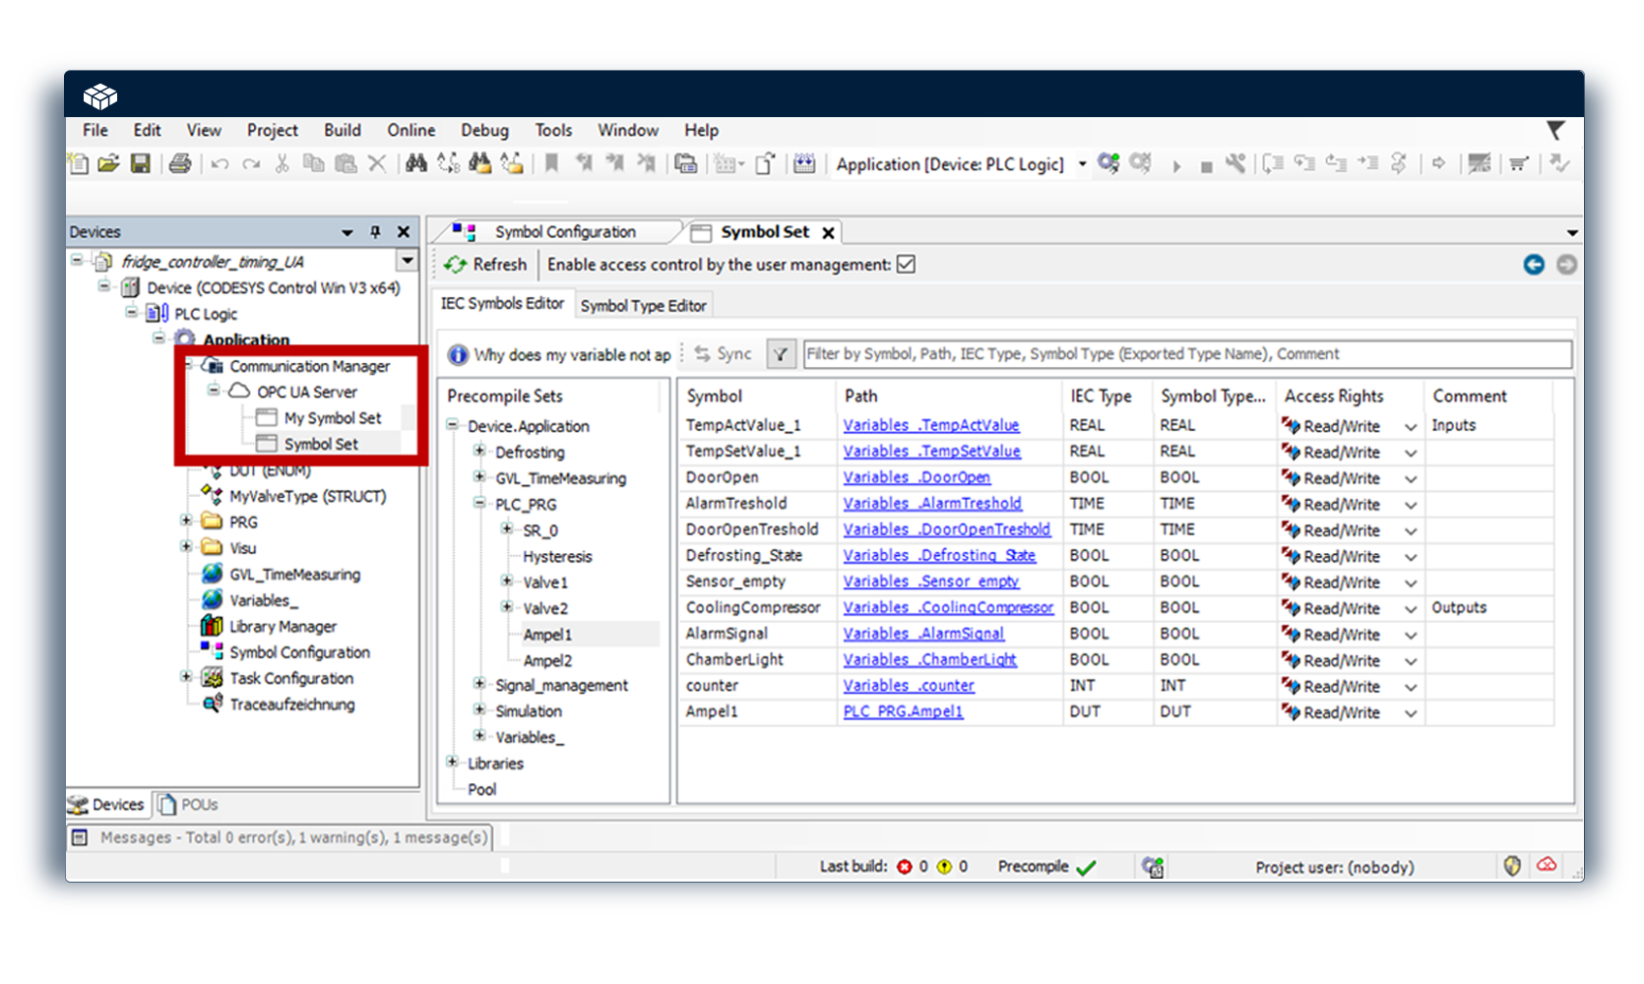Open Access Rights dropdown for TempActValue_1

coord(1410,427)
